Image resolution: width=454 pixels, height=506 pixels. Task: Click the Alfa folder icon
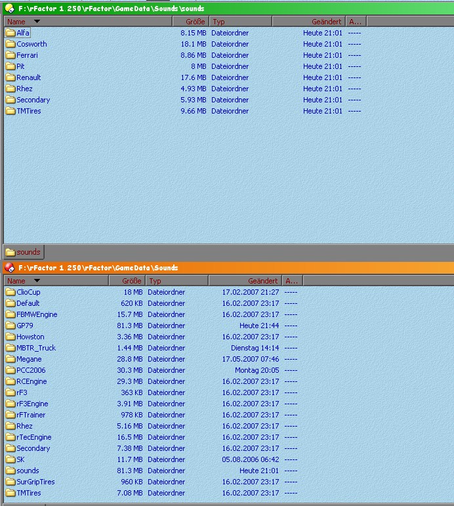click(10, 33)
